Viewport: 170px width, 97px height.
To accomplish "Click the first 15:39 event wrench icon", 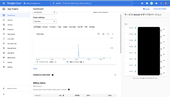I will (x=135, y=28).
